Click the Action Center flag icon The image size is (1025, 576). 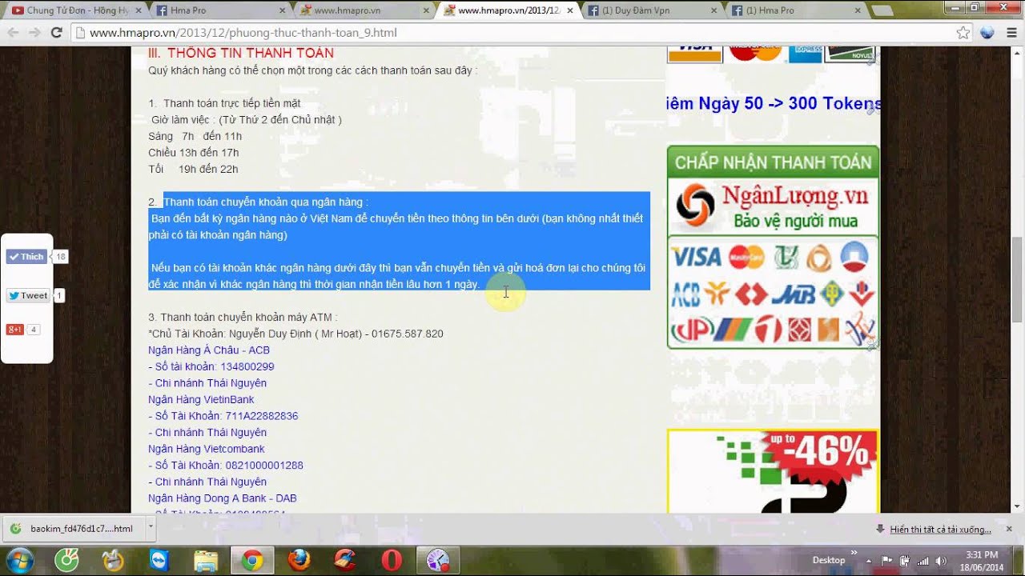[x=886, y=560]
